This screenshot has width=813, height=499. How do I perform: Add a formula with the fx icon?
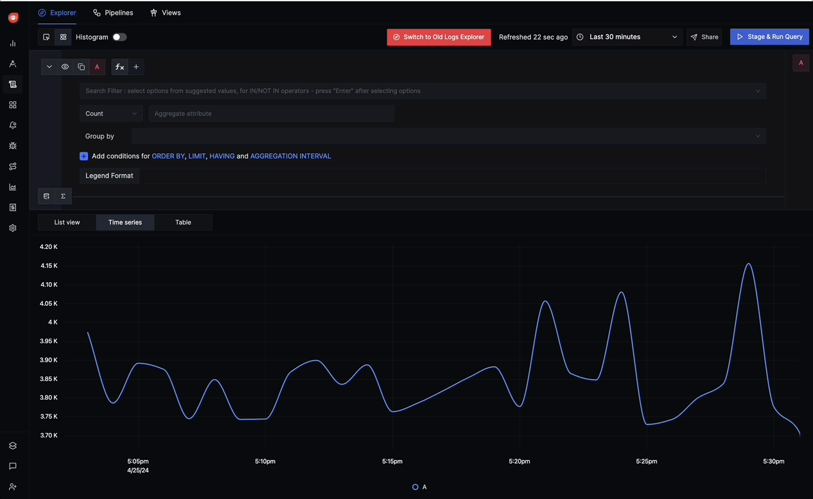tap(119, 67)
